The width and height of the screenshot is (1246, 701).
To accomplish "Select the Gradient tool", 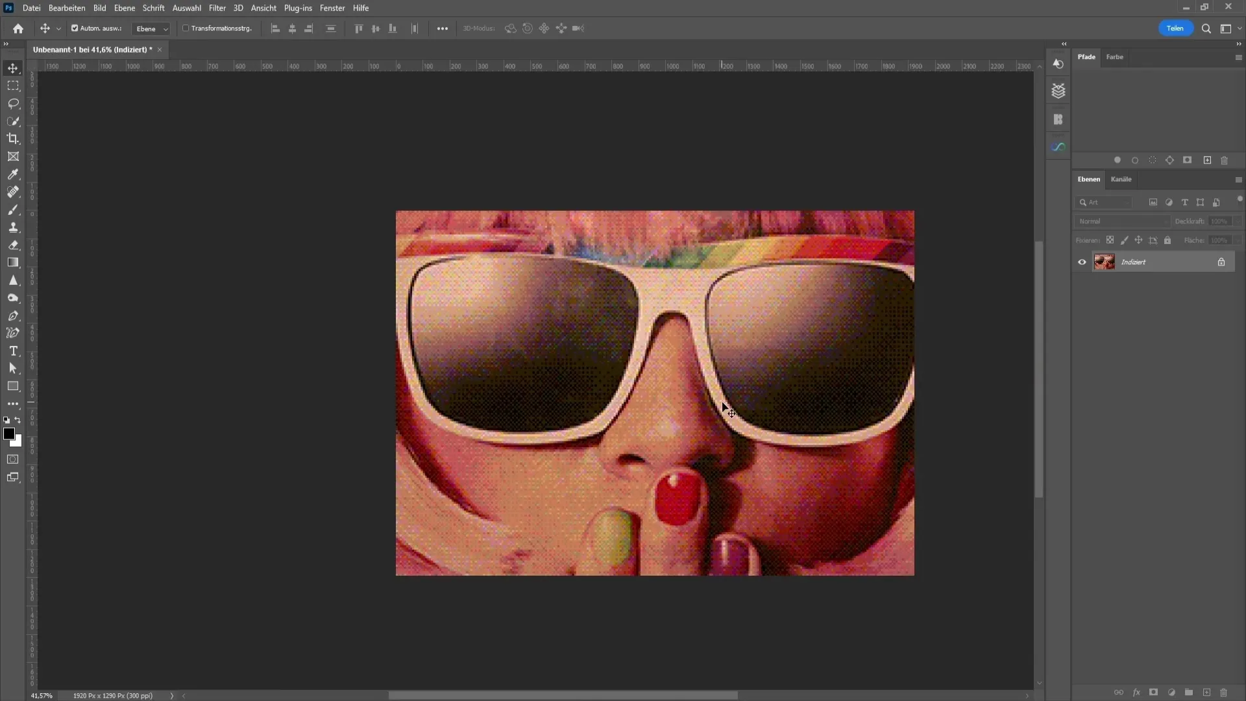I will 13,262.
